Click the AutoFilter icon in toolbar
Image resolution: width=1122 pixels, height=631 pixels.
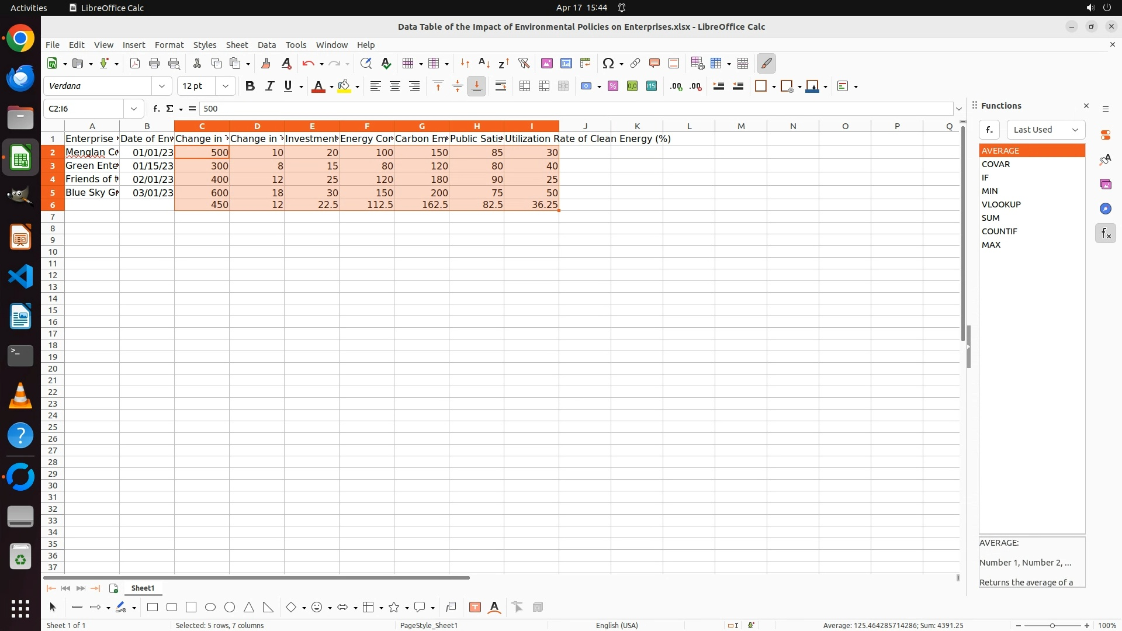click(524, 63)
